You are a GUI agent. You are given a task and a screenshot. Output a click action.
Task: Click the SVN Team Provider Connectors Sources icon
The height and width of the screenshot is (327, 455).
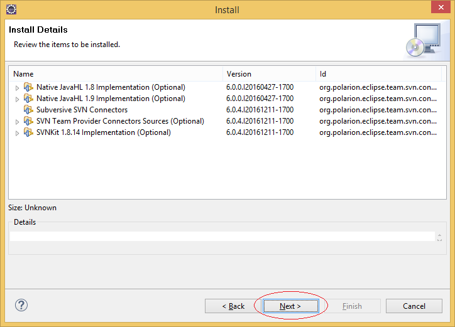[x=28, y=121]
